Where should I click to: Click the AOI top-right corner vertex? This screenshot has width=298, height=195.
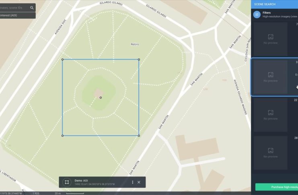[139, 59]
